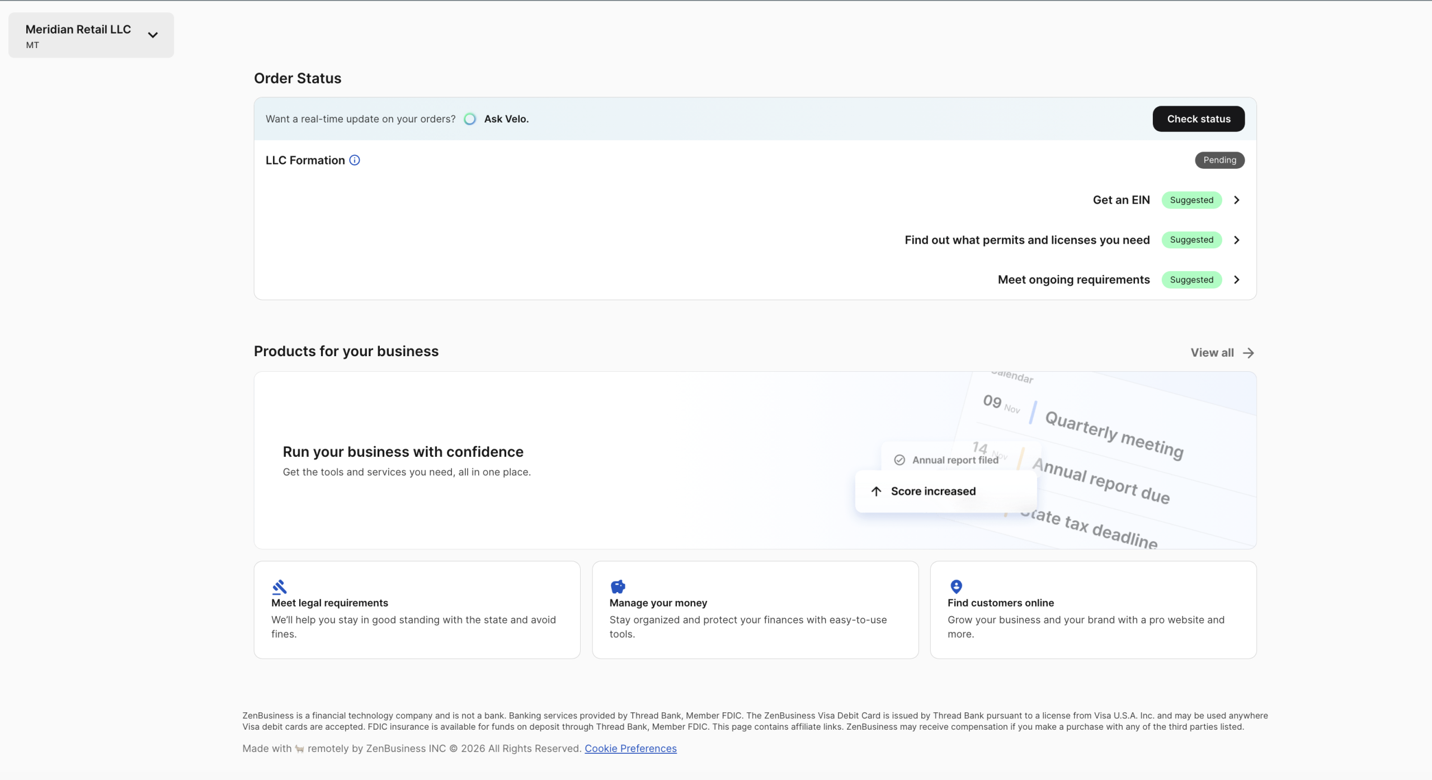Expand permits and licenses chevron arrow

[1237, 240]
